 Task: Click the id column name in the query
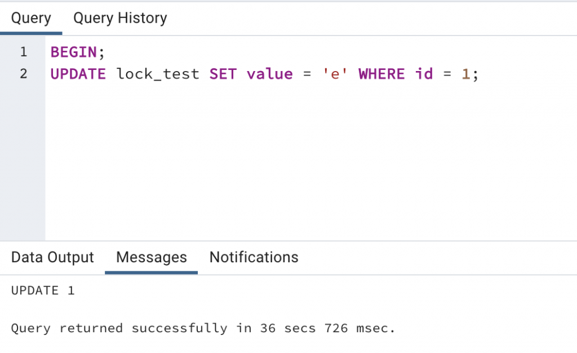pos(424,74)
